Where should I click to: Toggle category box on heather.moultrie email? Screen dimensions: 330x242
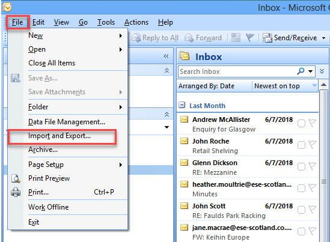pos(301,189)
